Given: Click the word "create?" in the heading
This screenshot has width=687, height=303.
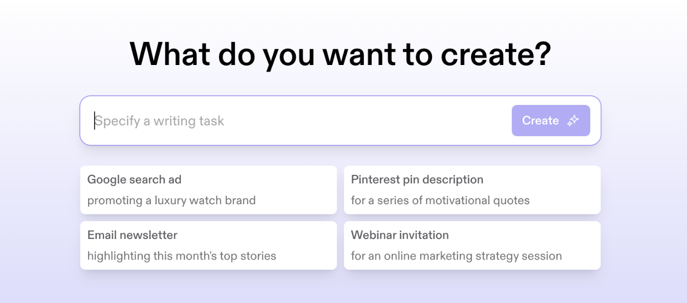Looking at the screenshot, I should click(496, 54).
